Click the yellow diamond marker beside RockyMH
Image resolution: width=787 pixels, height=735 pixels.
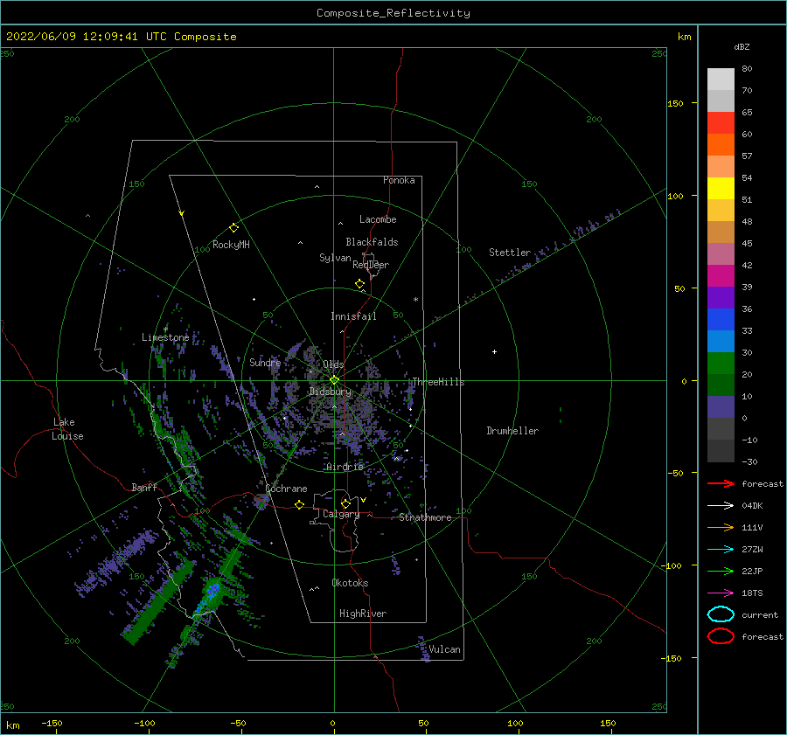pos(233,228)
